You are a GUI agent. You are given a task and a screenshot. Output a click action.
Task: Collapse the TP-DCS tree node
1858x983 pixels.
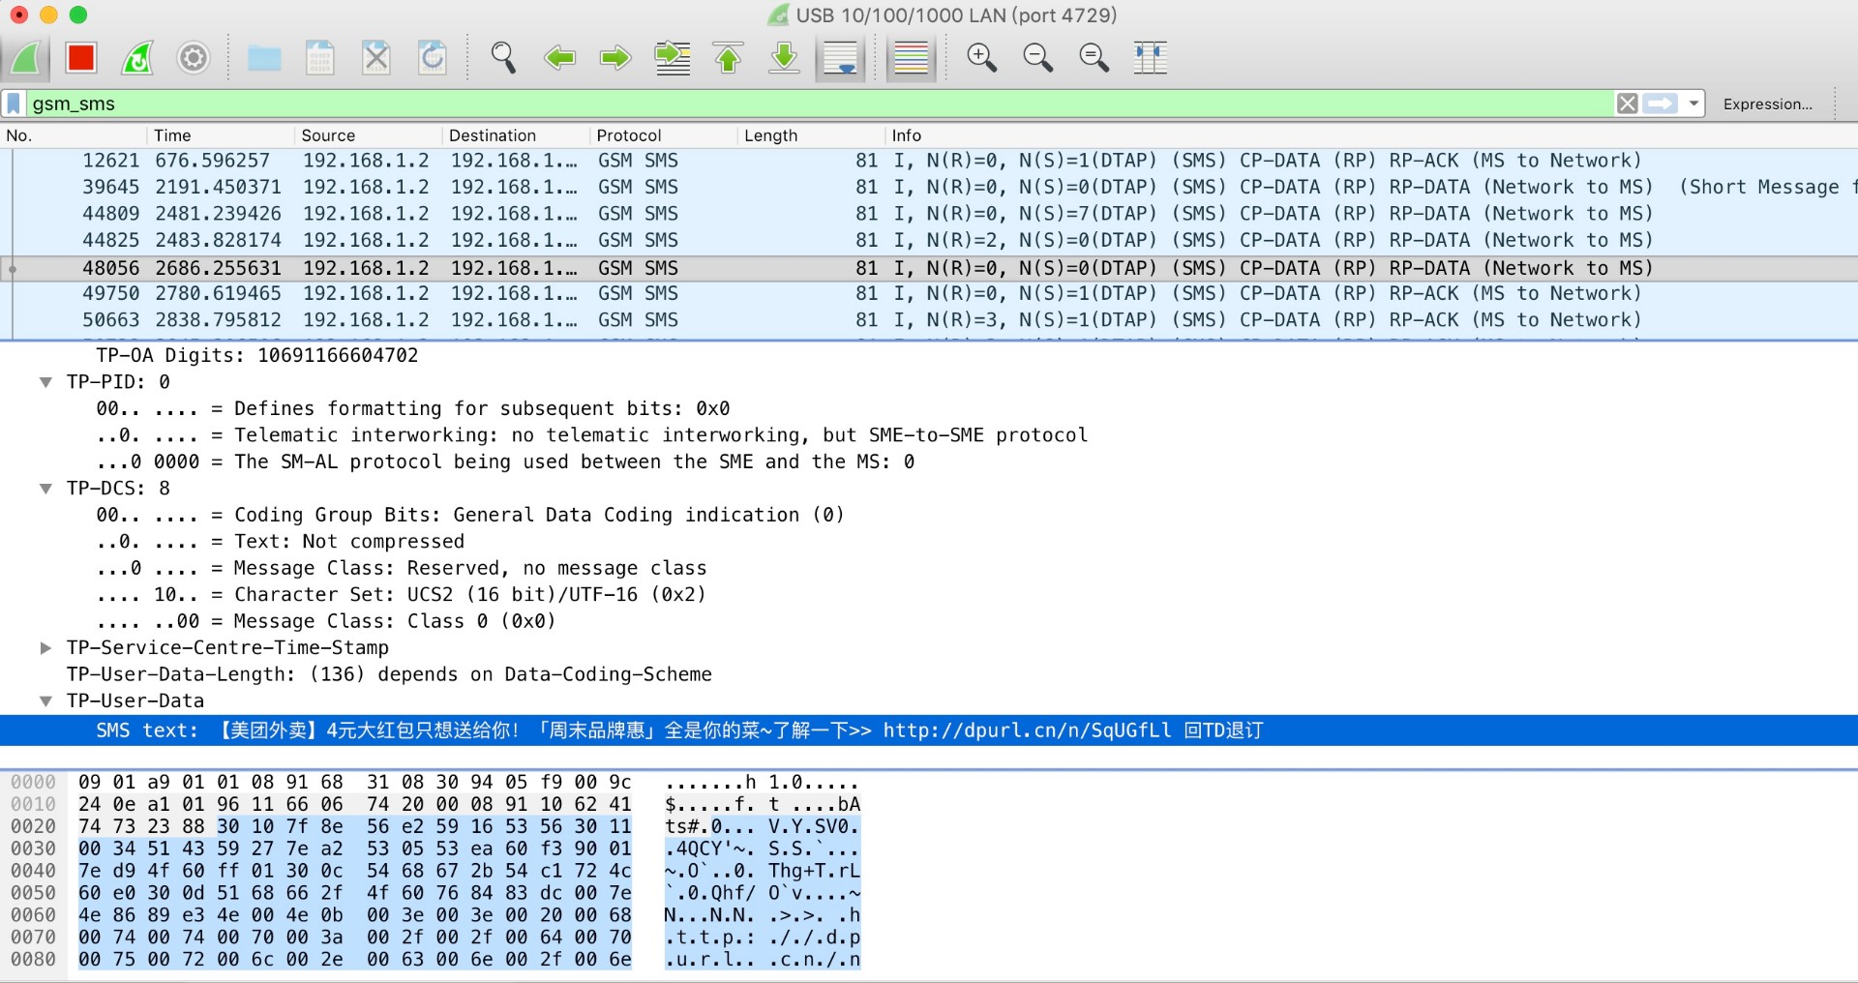(x=45, y=489)
